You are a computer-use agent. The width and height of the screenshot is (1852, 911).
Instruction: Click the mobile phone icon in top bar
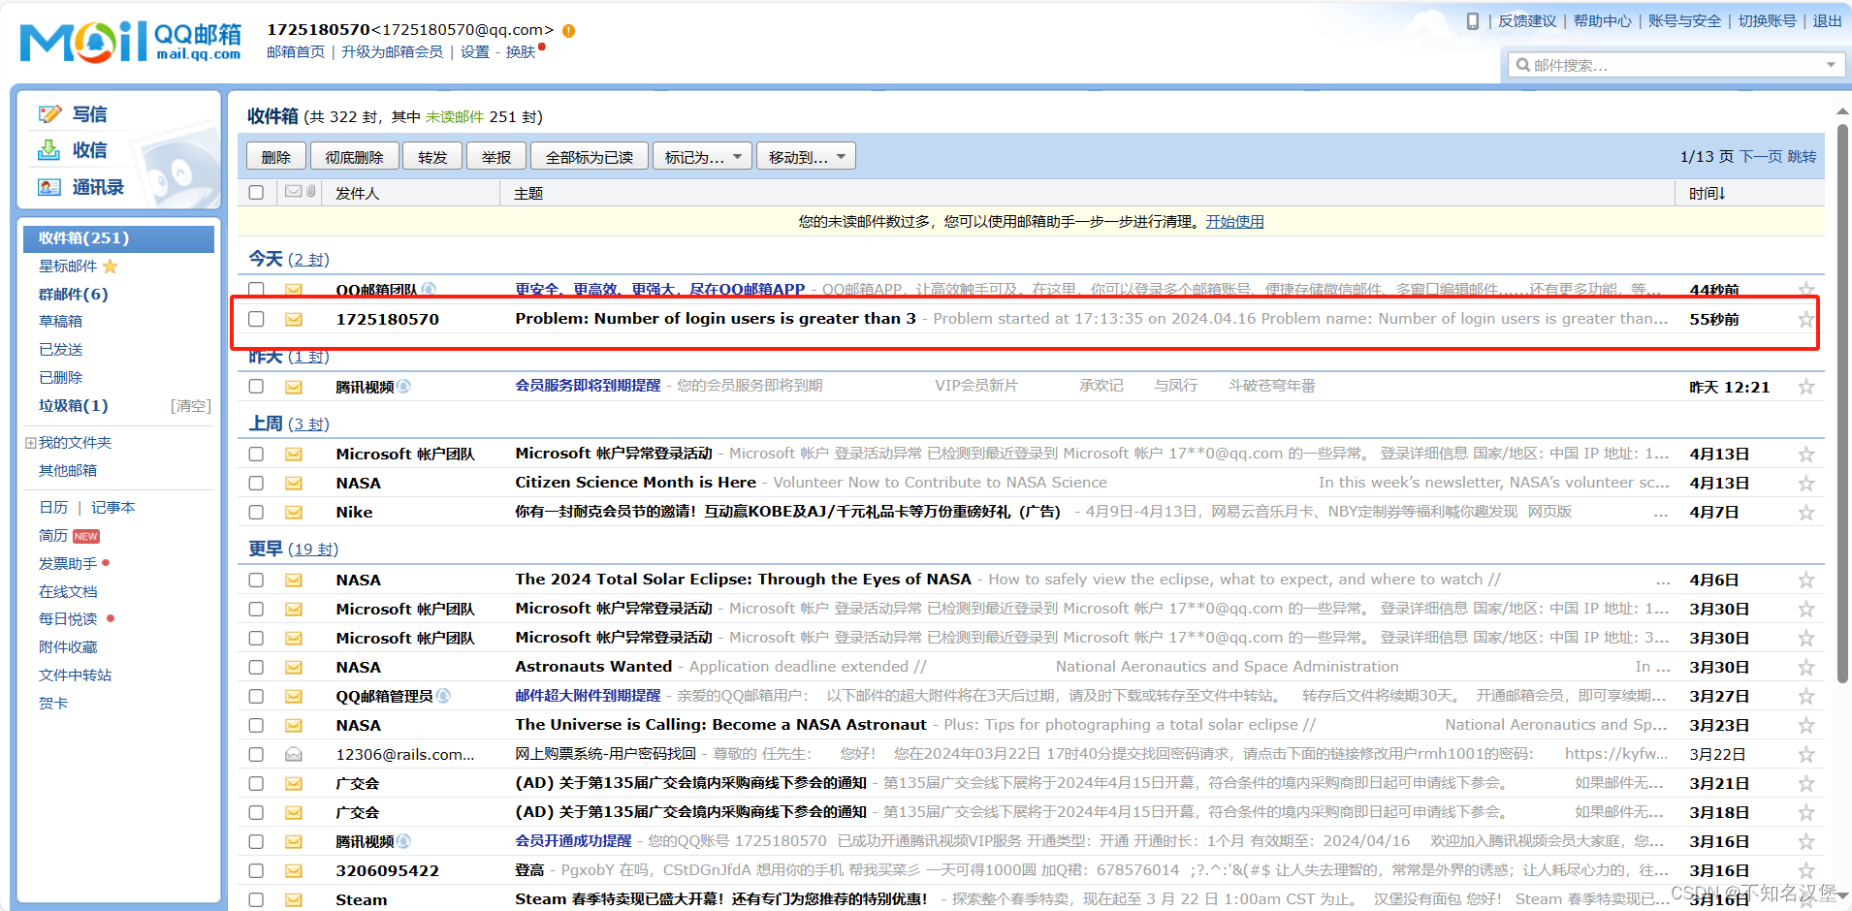1472,20
